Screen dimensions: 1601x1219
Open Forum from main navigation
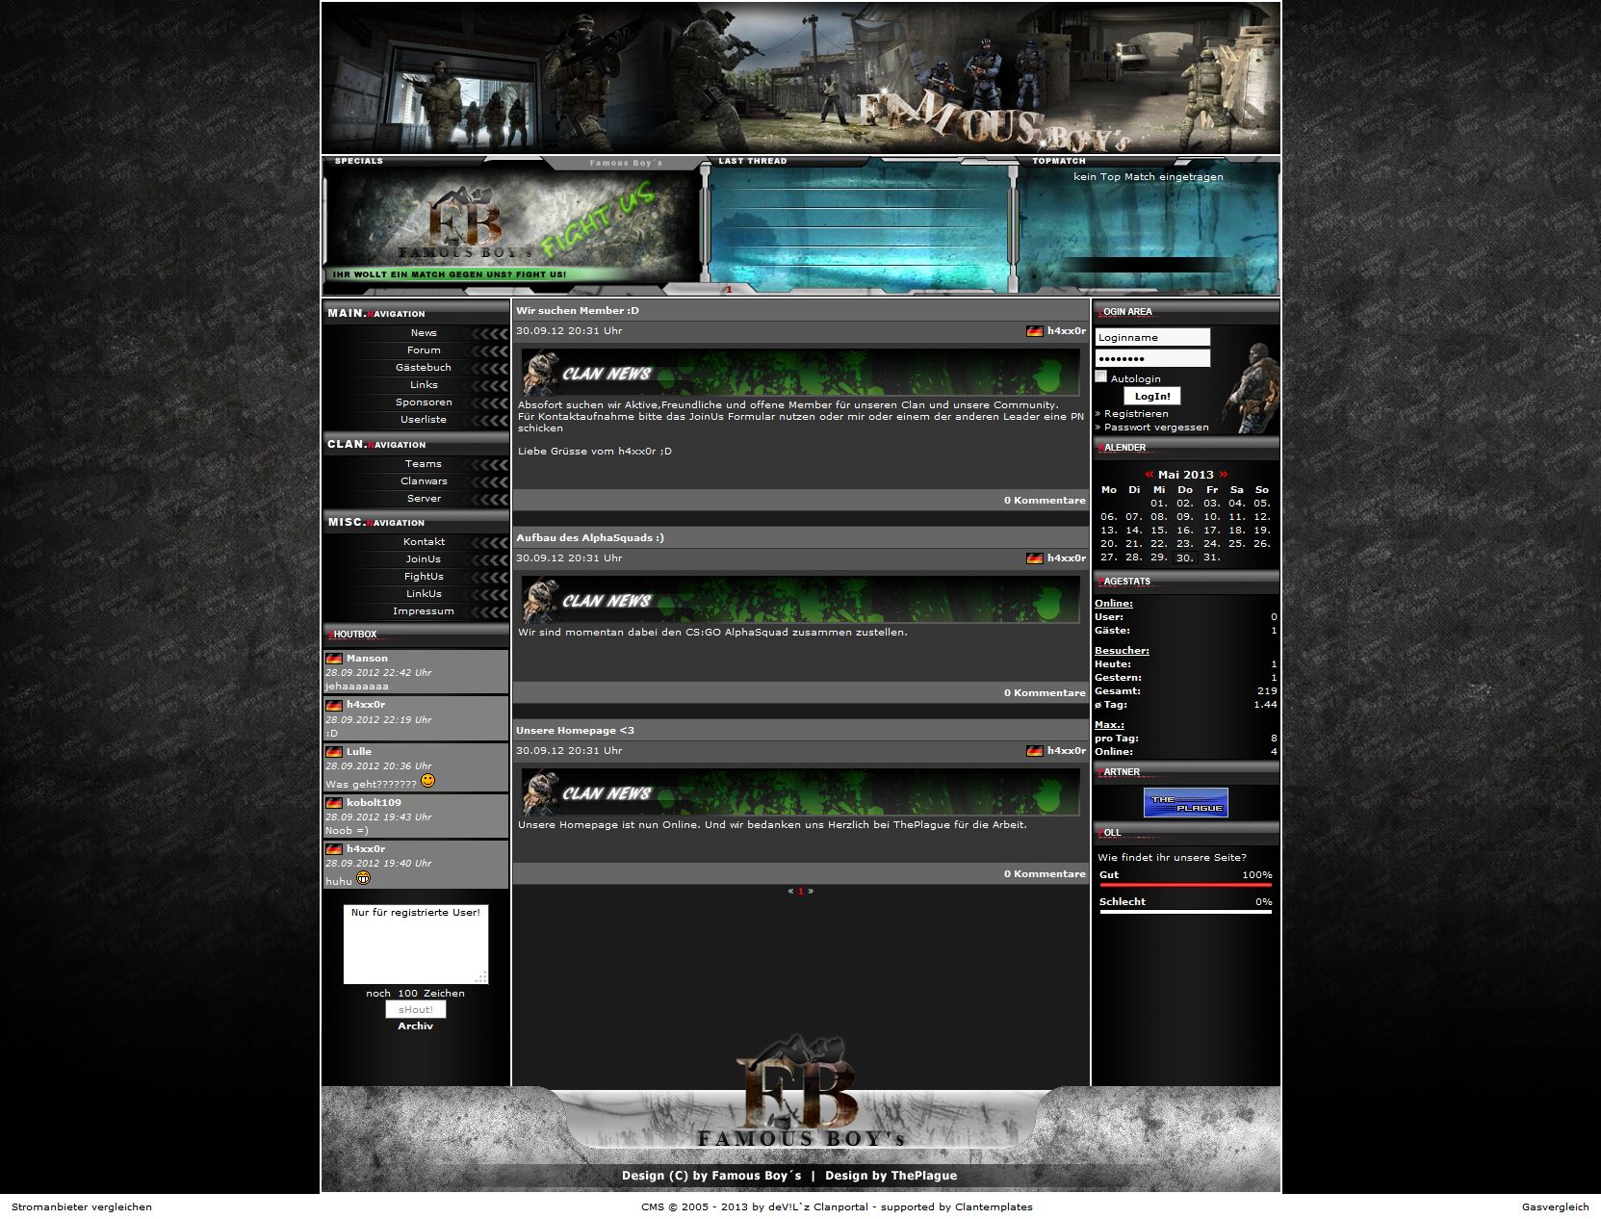[x=424, y=350]
